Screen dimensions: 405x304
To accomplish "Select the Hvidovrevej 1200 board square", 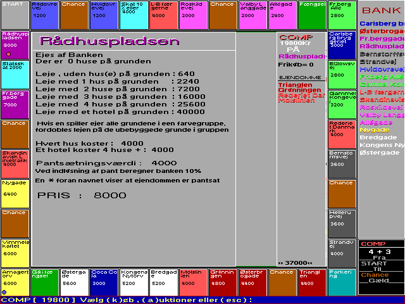I will pos(104,15).
